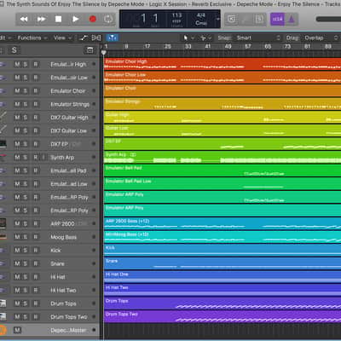This screenshot has height=341, width=341.
Task: Record-enable the Synth Arp track
Action: click(x=36, y=157)
